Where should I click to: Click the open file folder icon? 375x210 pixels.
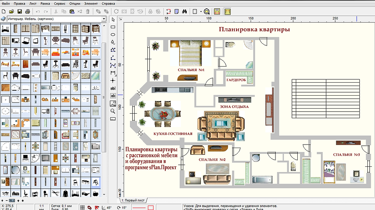click(x=11, y=11)
